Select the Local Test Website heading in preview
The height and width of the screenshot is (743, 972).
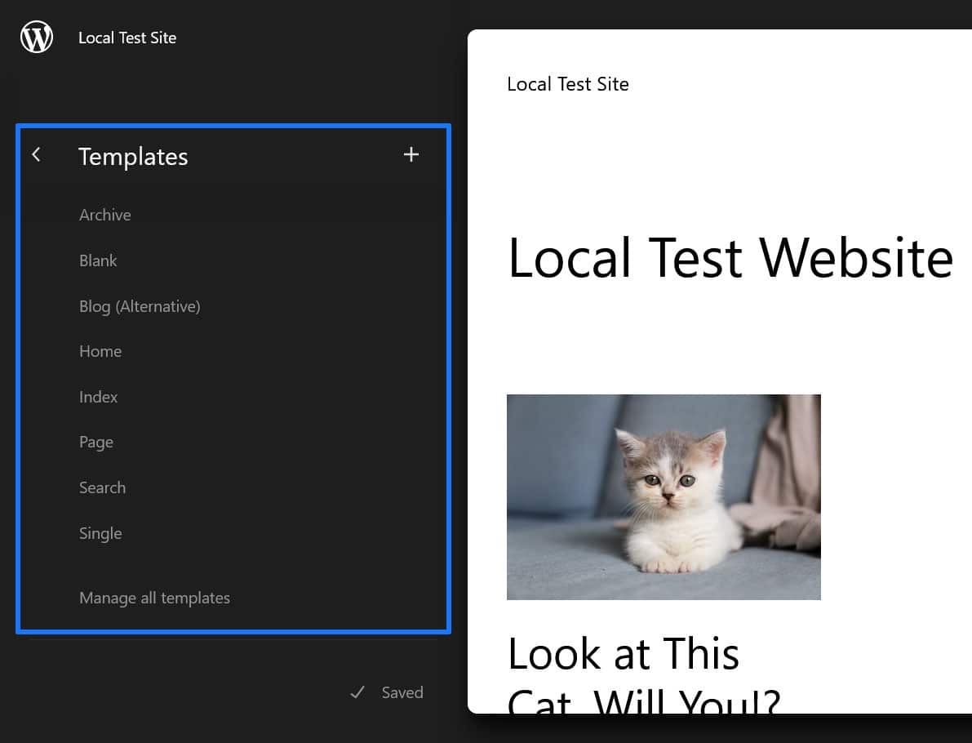pyautogui.click(x=730, y=258)
